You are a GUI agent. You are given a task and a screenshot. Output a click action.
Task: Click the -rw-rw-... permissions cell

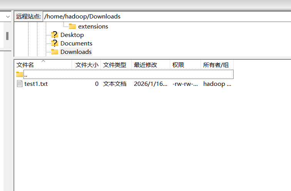pos(185,84)
